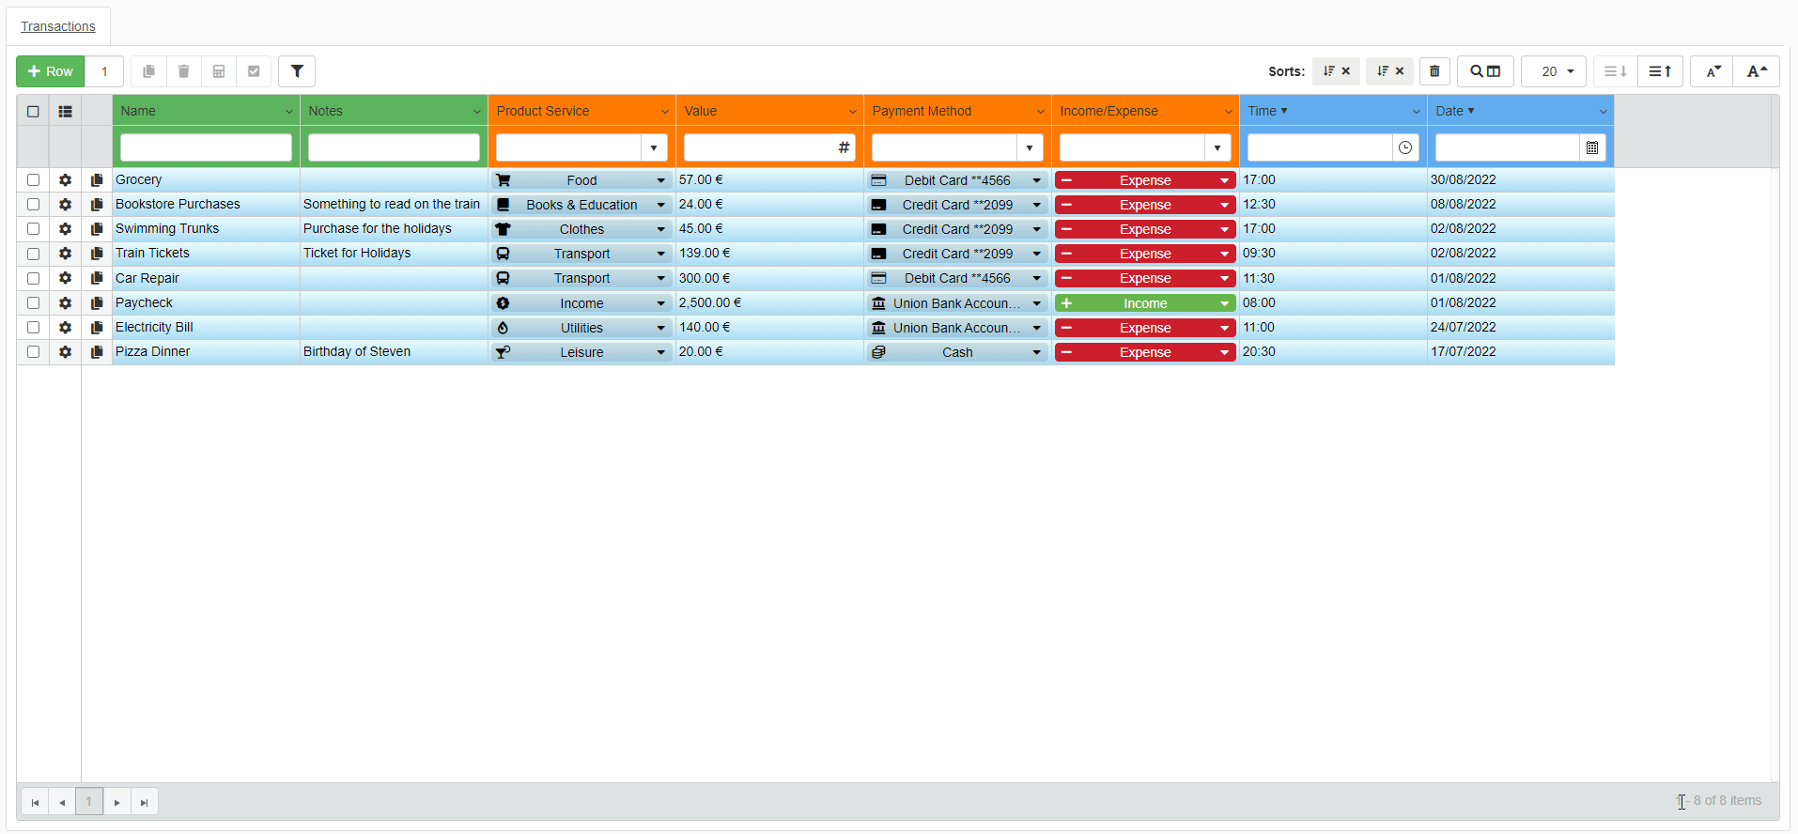This screenshot has width=1798, height=834.
Task: Open the filter funnel in the toolbar
Action: pos(297,71)
